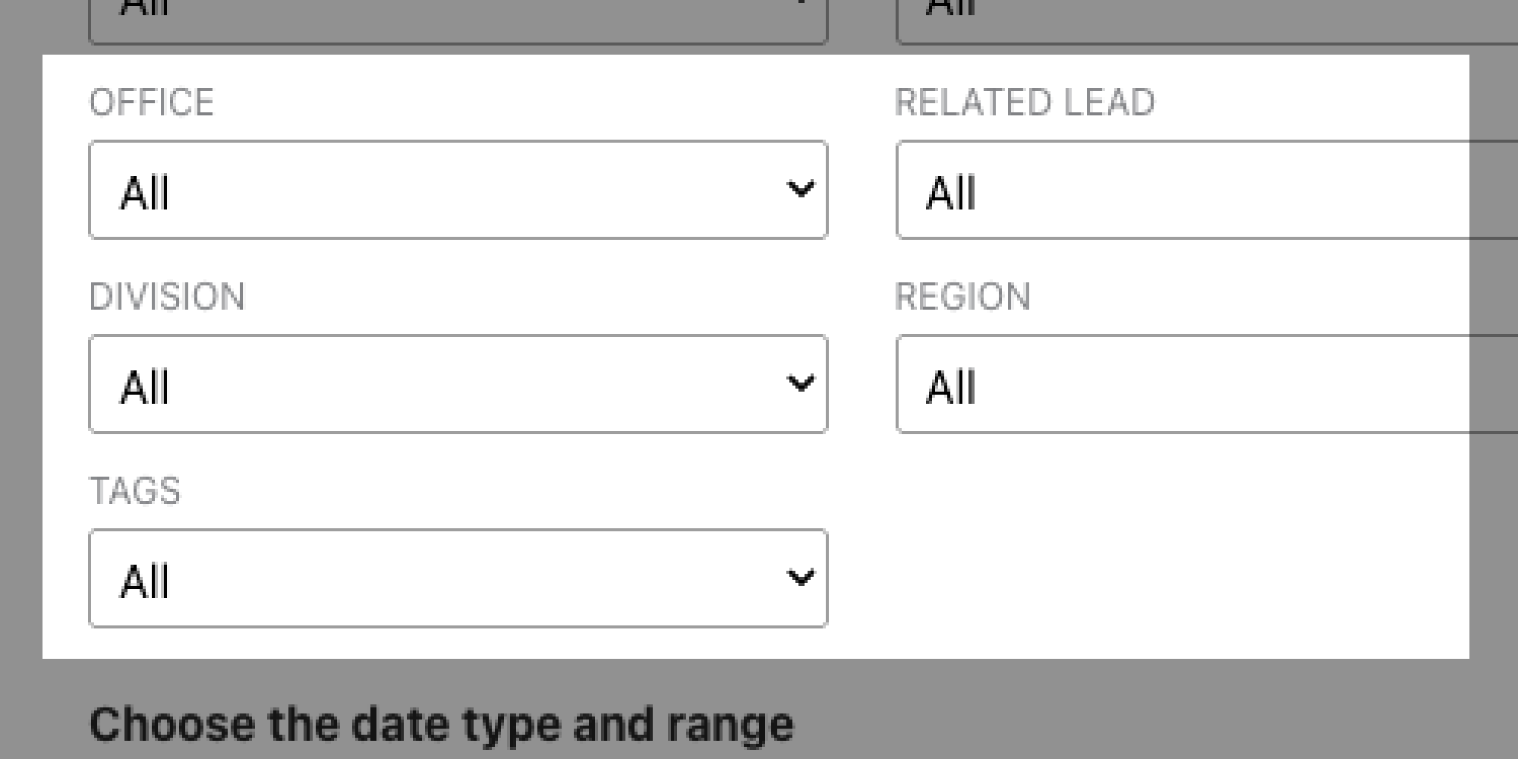Click the 'All' value in Region field
1518x759 pixels.
click(x=950, y=388)
